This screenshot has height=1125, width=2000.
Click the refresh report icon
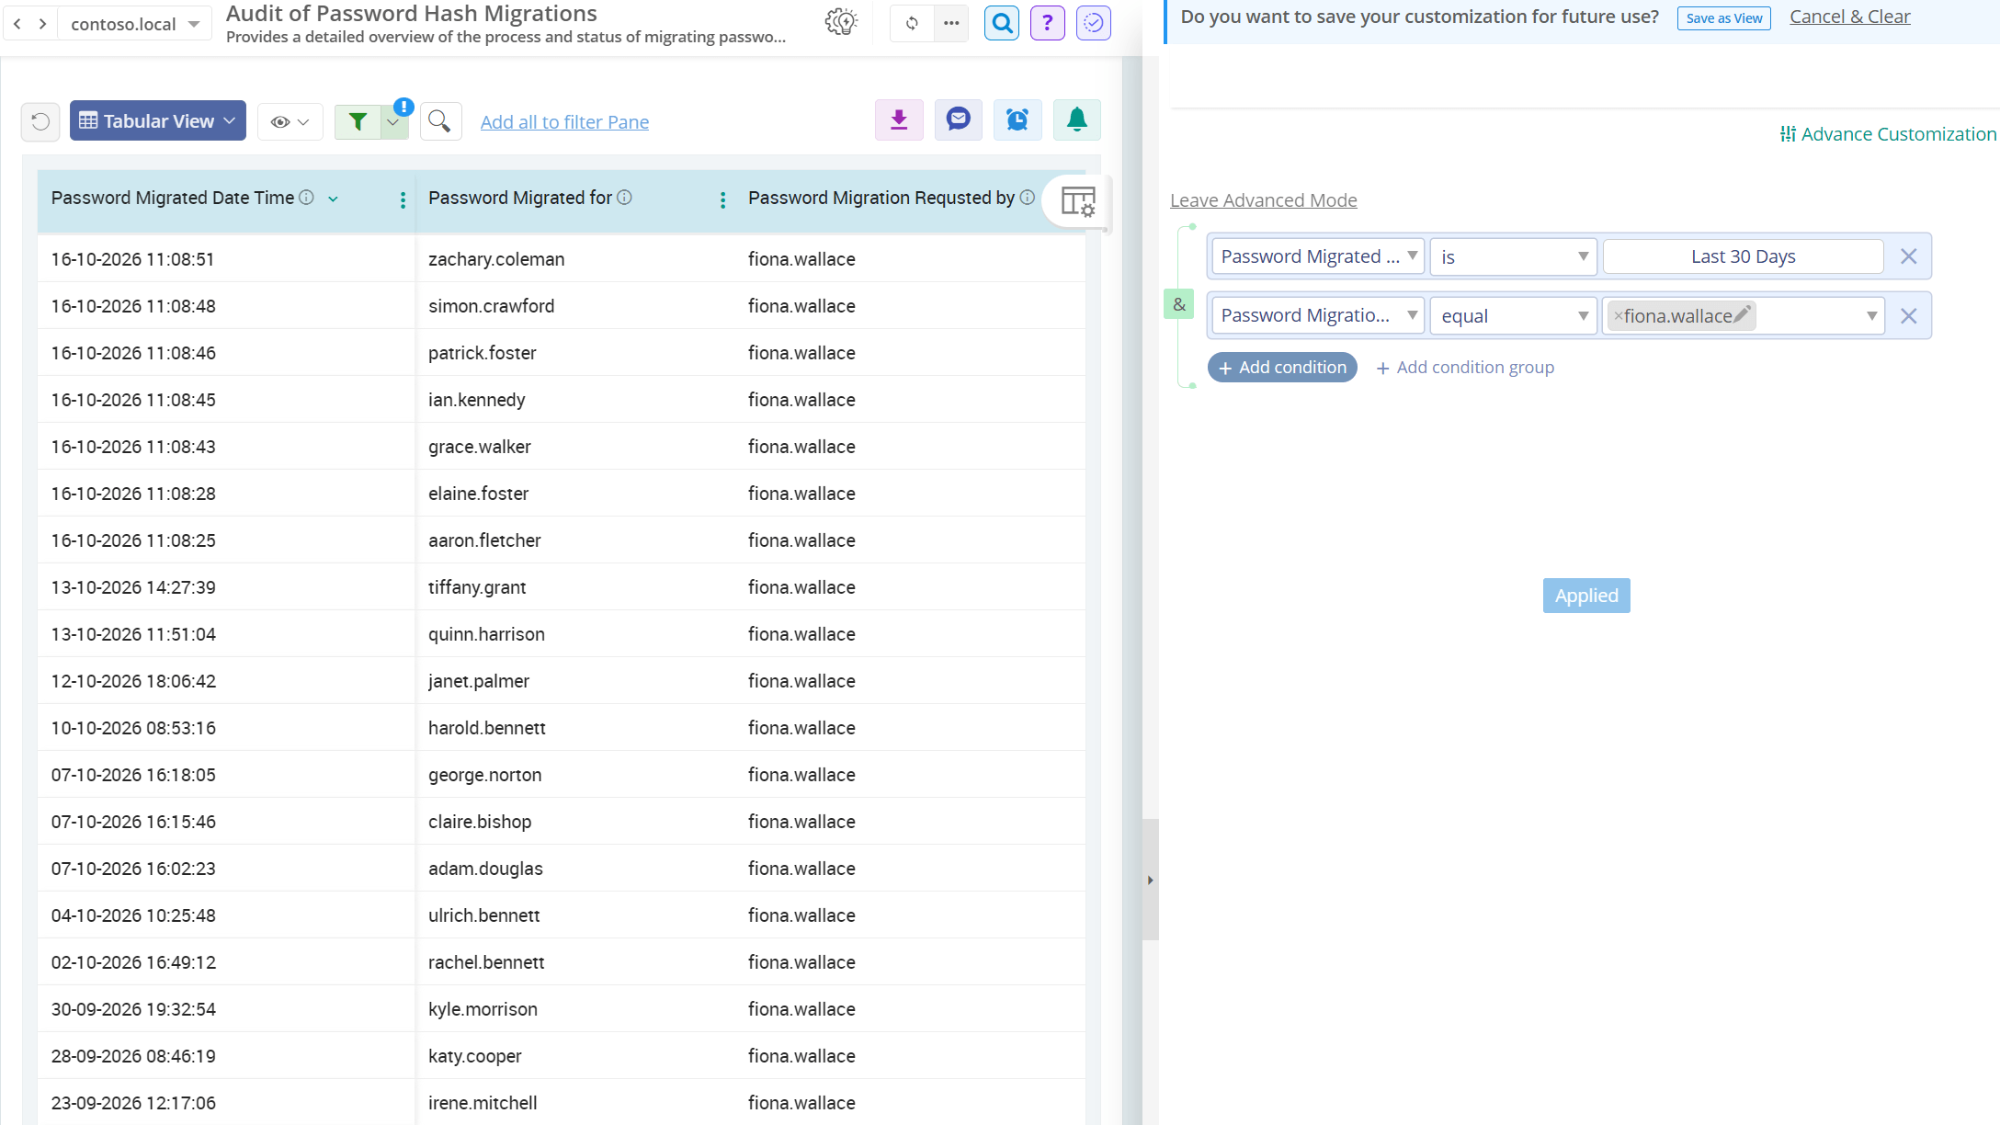pyautogui.click(x=912, y=23)
